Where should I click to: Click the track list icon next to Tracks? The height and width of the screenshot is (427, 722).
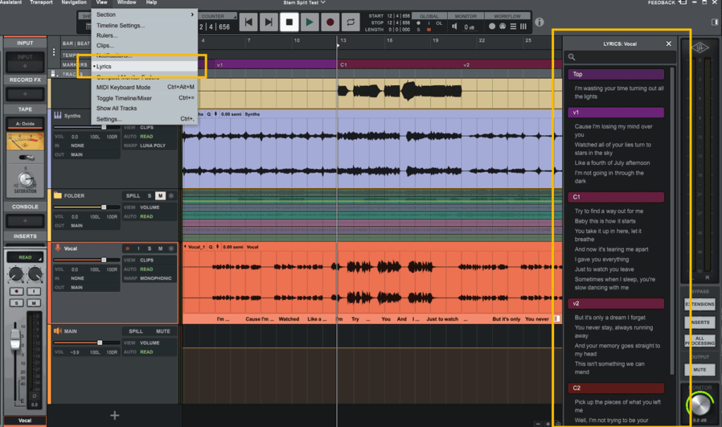(x=54, y=73)
